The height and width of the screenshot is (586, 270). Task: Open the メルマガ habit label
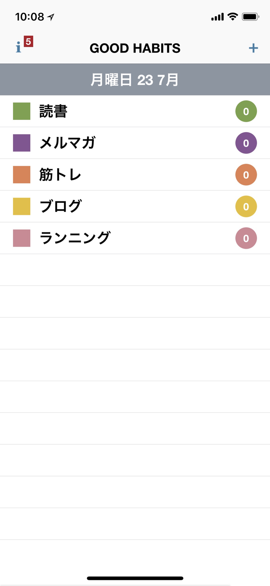(x=68, y=143)
